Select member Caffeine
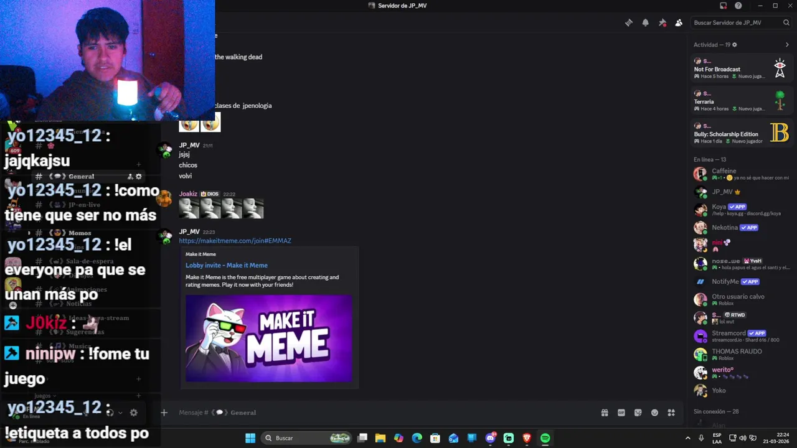 (x=742, y=174)
